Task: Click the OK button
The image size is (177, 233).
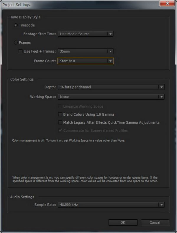Action: pos(123,222)
